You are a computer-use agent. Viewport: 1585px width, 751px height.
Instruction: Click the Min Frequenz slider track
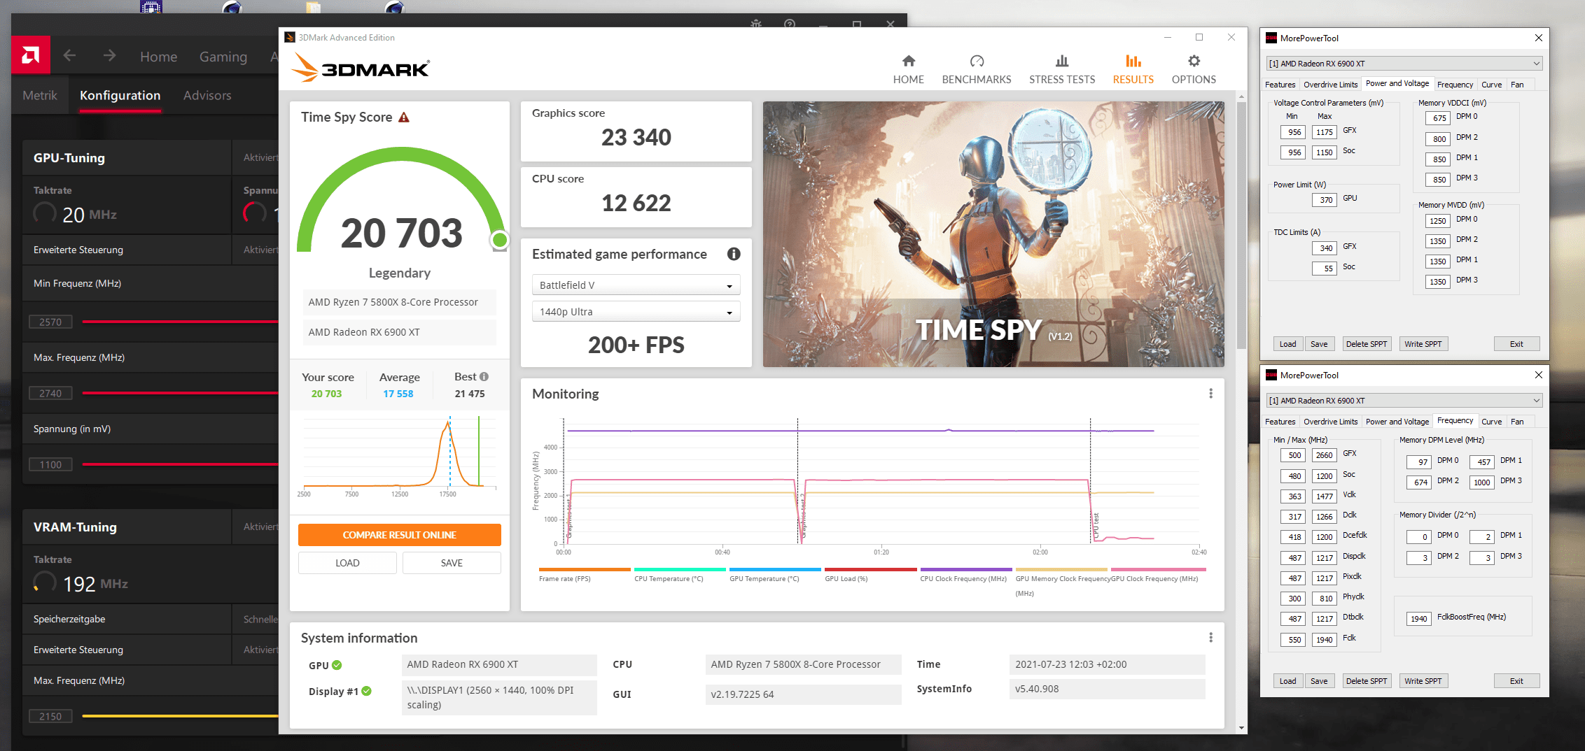click(180, 322)
